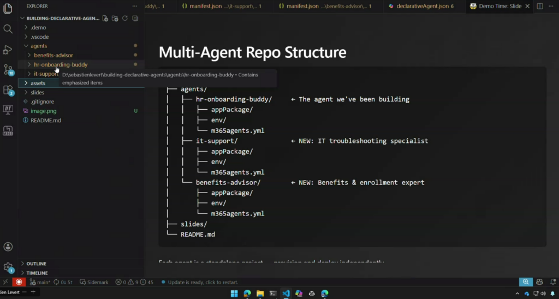Screen dimensions: 559x299
Task: Toggle the red recording button in status bar
Action: 19,282
